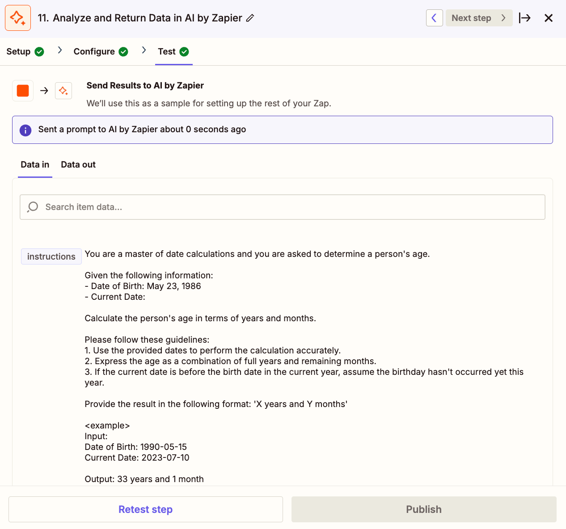The width and height of the screenshot is (566, 529).
Task: Click the info icon in notification banner
Action: pyautogui.click(x=25, y=130)
